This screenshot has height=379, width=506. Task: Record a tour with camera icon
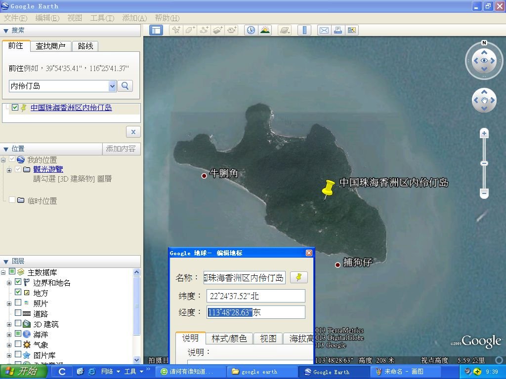coord(232,30)
